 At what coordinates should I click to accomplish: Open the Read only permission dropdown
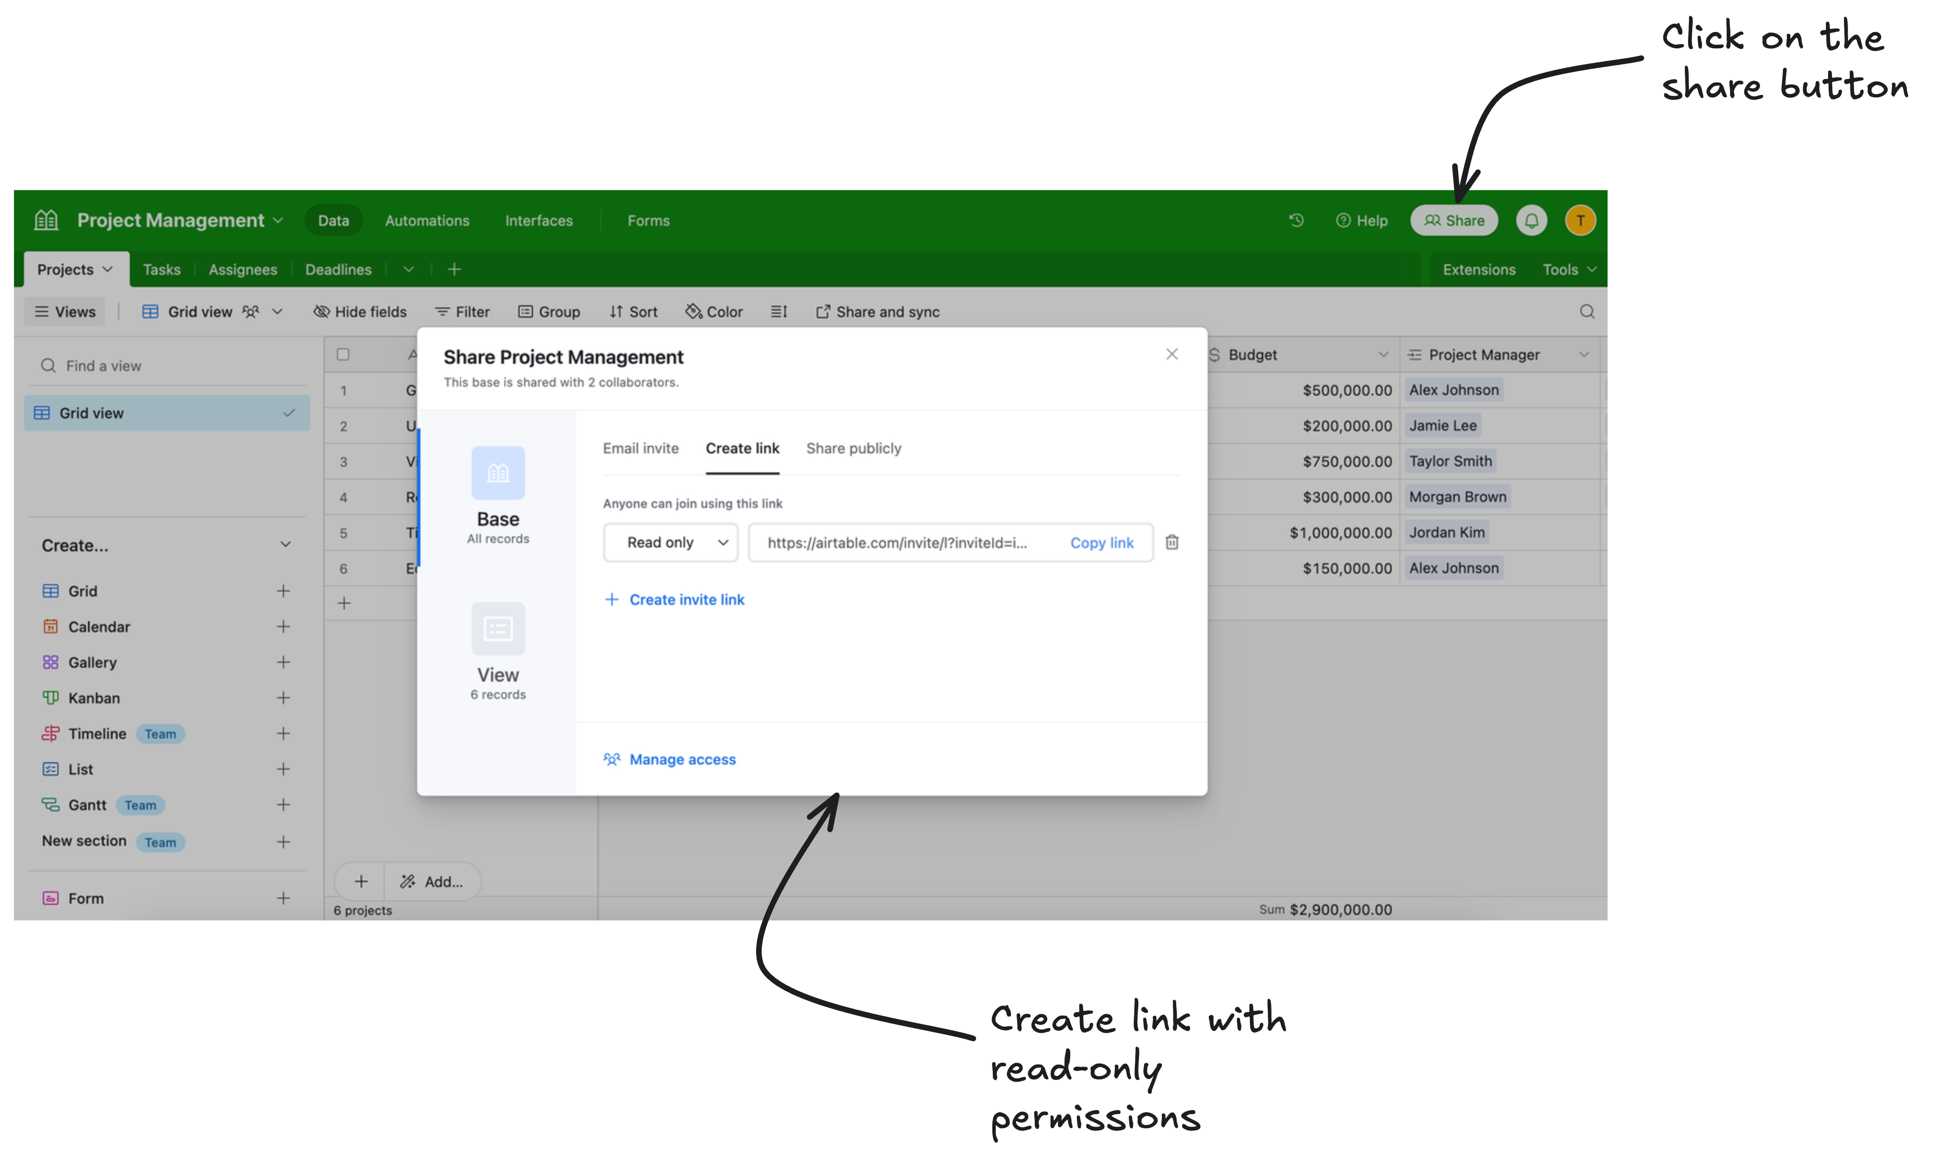click(670, 542)
